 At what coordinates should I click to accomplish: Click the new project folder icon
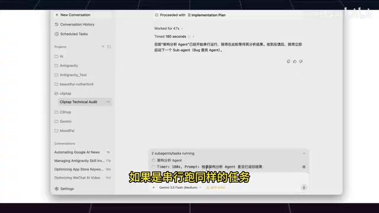109,47
